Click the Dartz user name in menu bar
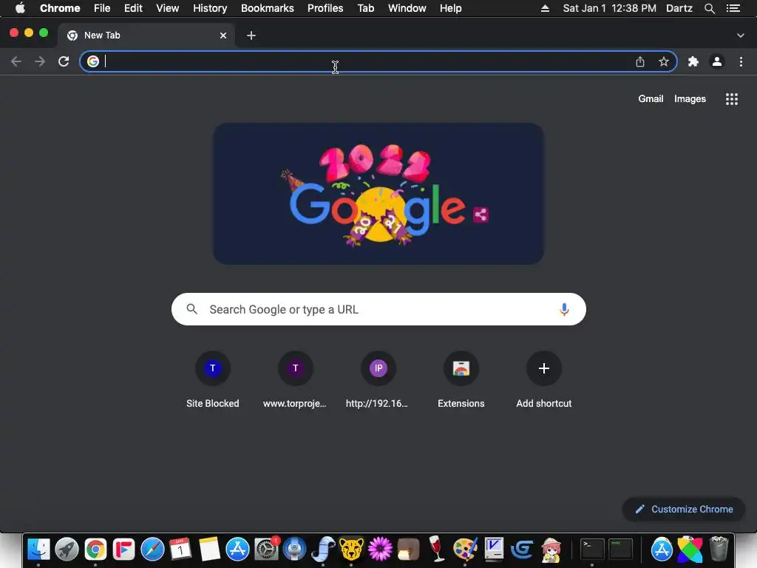 [679, 8]
